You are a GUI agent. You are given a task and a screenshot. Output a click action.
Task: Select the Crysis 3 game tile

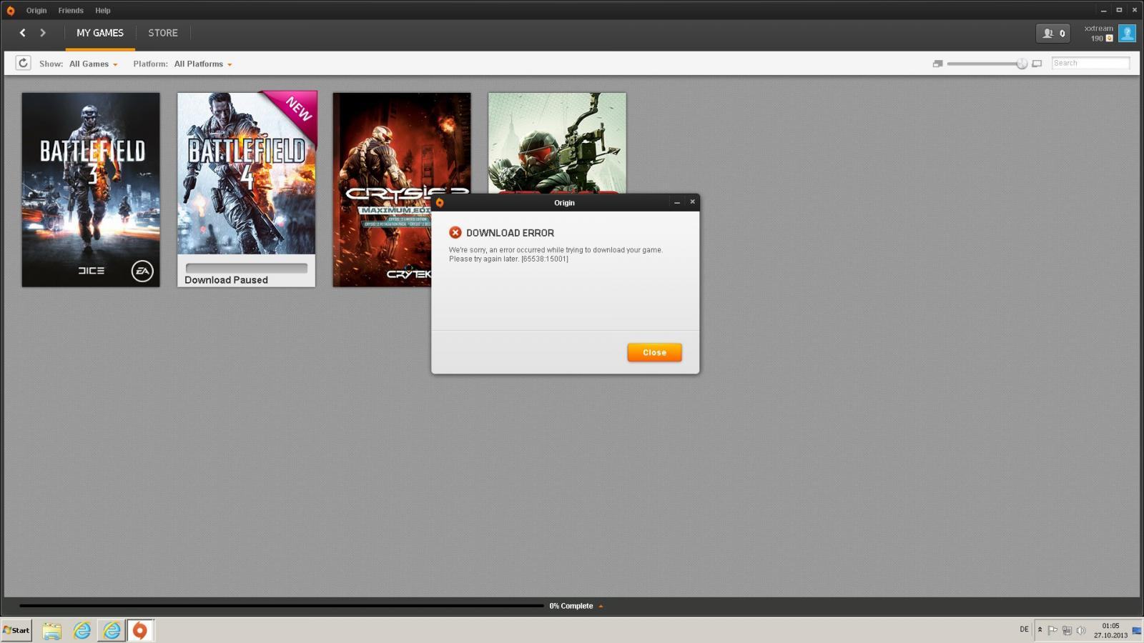pyautogui.click(x=557, y=143)
